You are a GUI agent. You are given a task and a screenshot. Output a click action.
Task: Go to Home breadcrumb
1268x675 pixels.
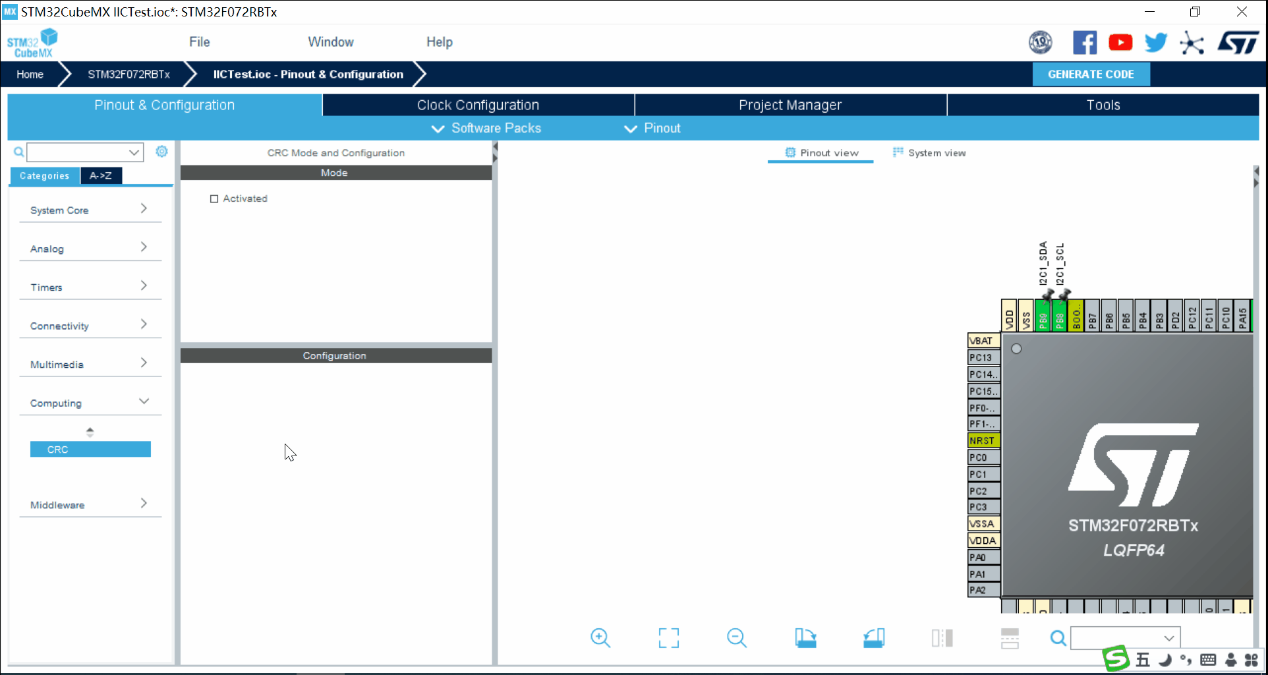pyautogui.click(x=30, y=74)
